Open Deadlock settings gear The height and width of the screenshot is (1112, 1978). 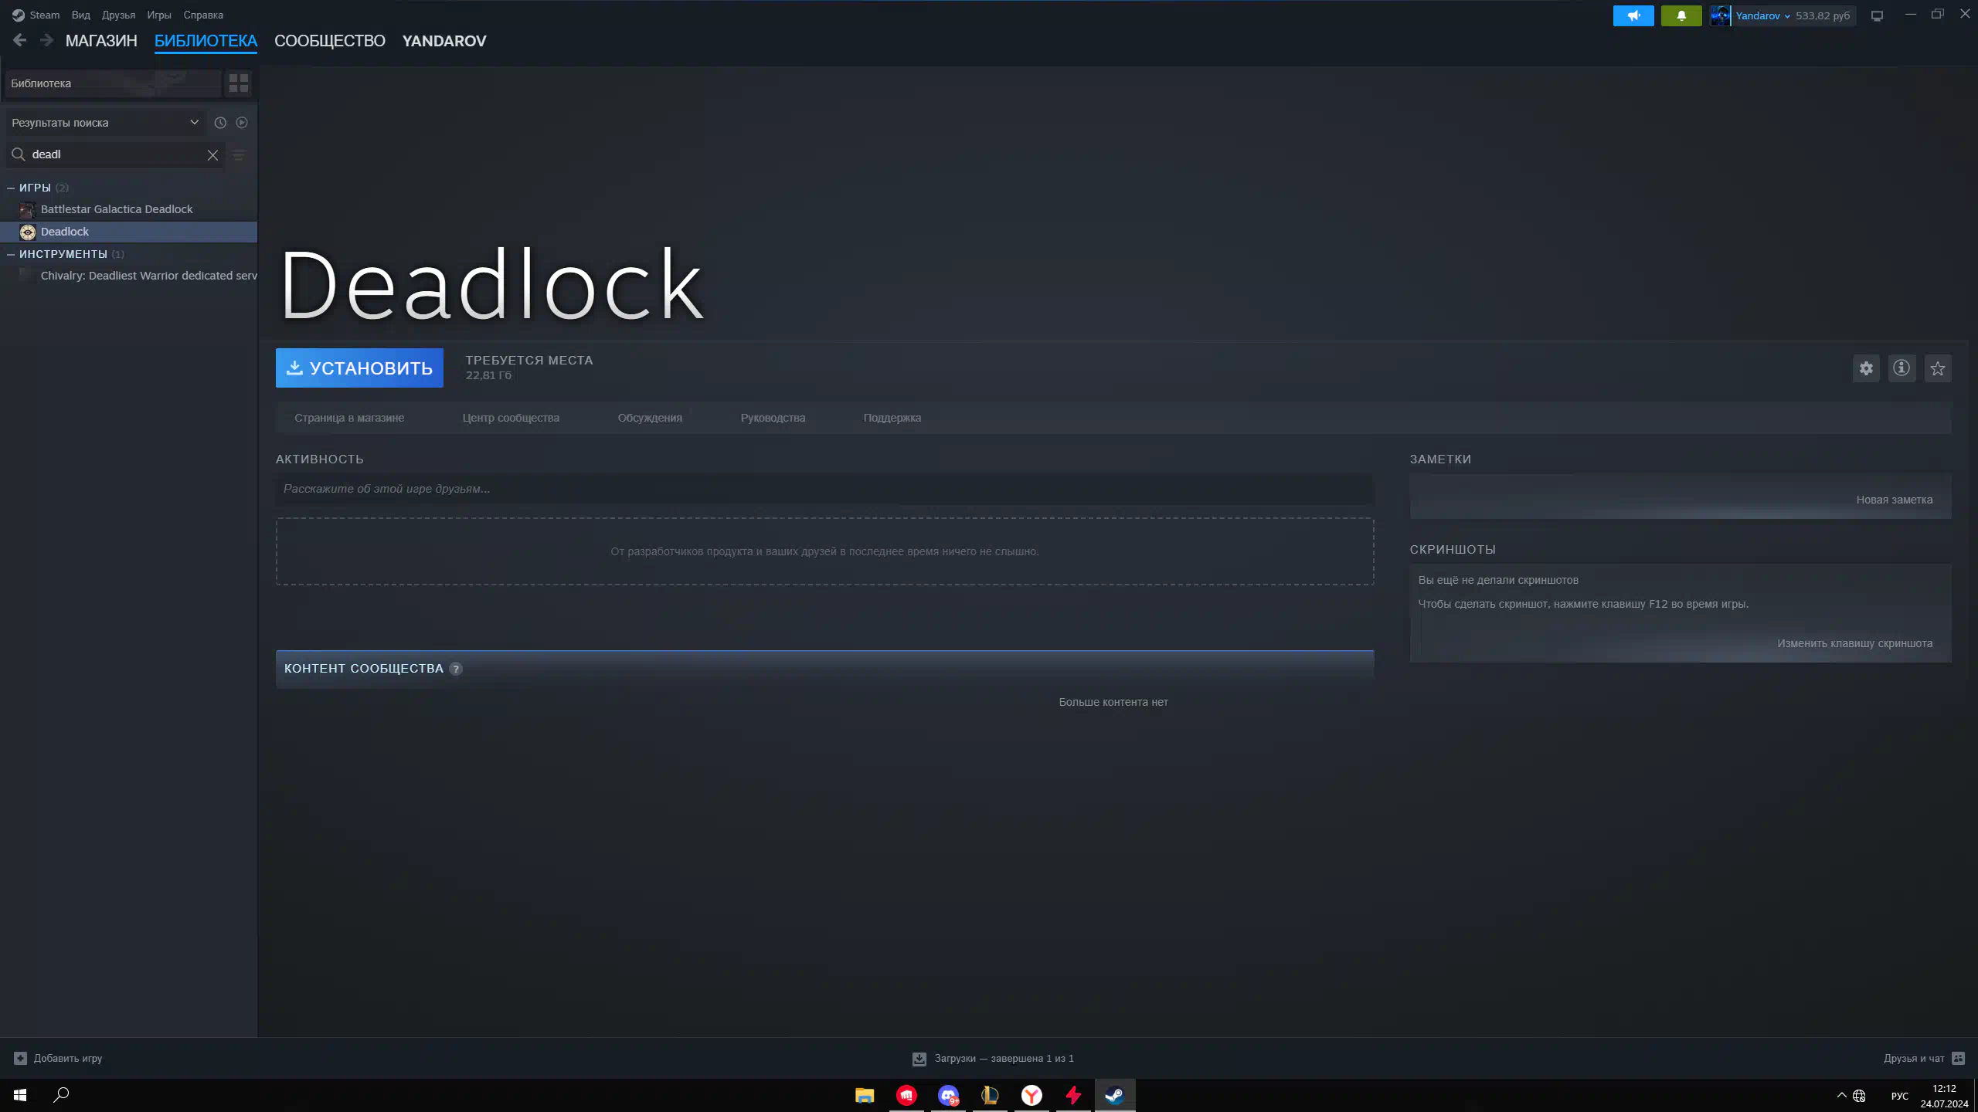coord(1866,368)
